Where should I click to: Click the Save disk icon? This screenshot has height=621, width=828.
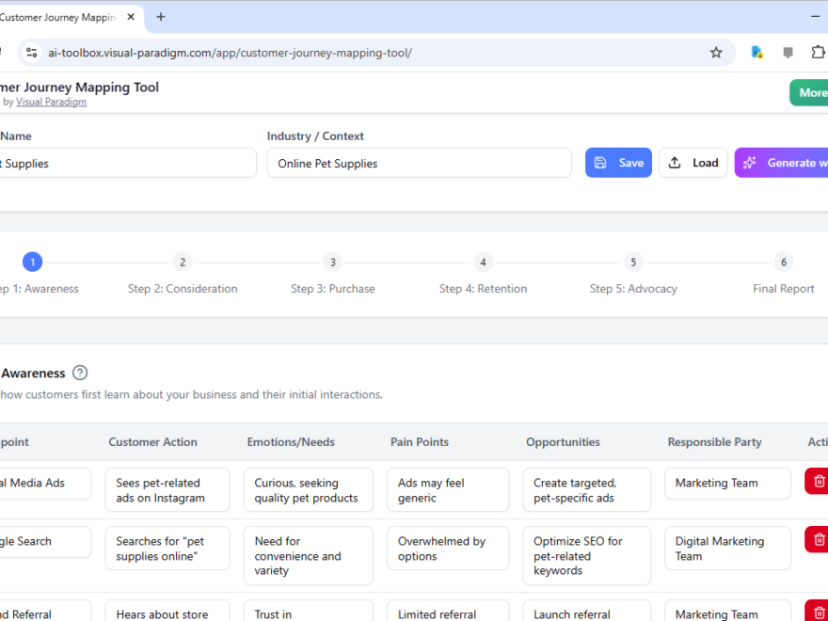tap(602, 162)
